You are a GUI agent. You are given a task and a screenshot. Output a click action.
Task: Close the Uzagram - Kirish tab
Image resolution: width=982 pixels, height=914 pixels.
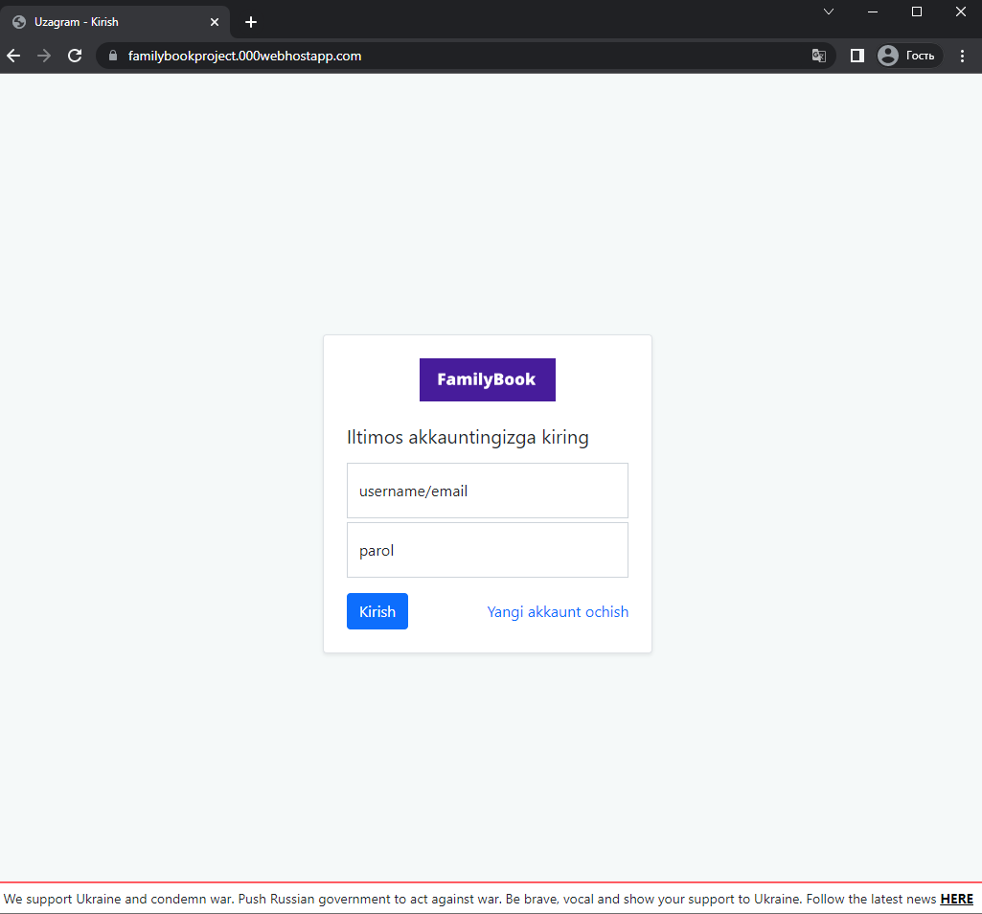pos(215,22)
